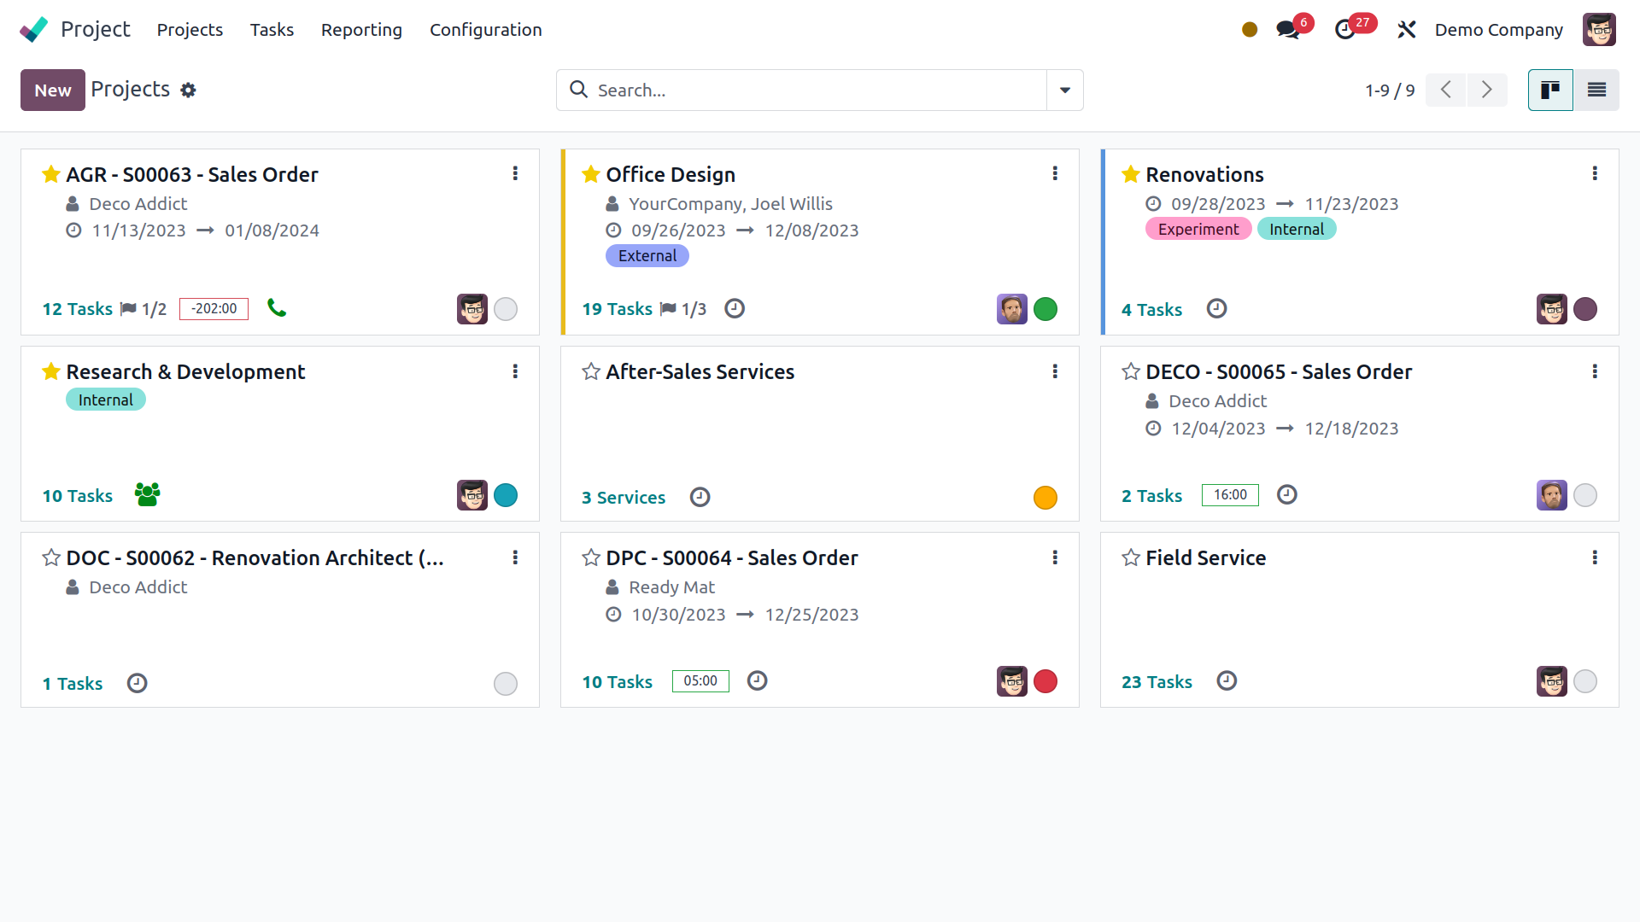This screenshot has height=922, width=1640.
Task: Switch to list view using the view switcher
Action: (1596, 90)
